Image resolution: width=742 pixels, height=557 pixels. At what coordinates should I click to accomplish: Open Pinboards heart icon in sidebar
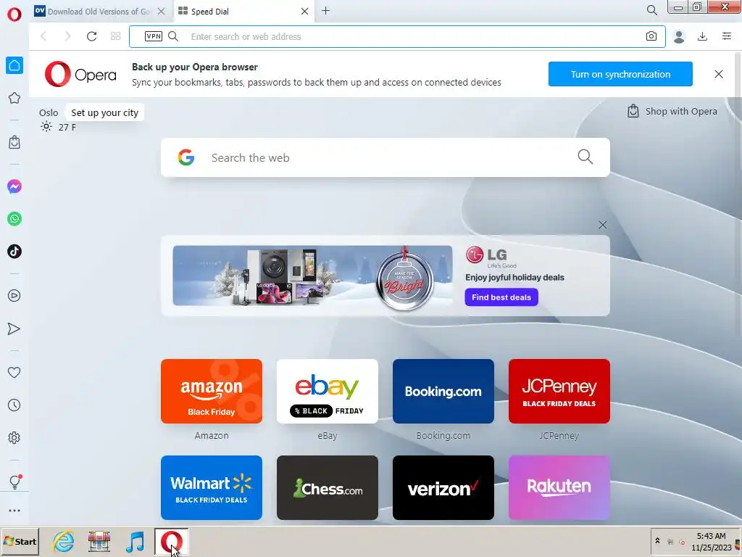tap(14, 373)
